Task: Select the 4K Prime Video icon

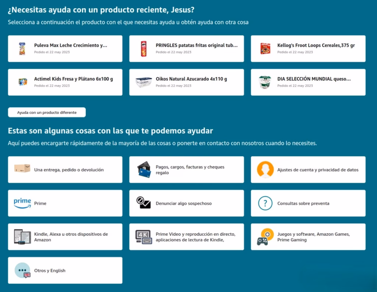Action: (144, 237)
